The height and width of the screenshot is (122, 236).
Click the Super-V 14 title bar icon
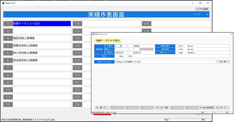3,3
